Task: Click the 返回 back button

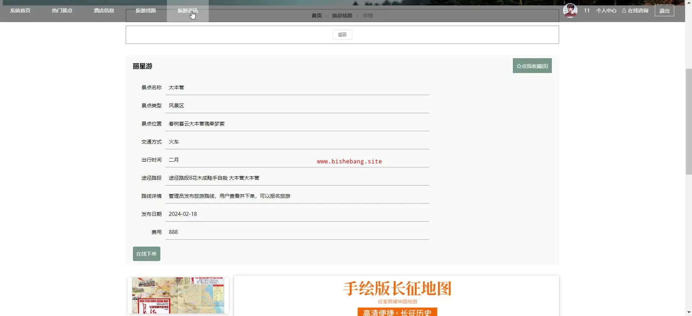Action: tap(342, 35)
